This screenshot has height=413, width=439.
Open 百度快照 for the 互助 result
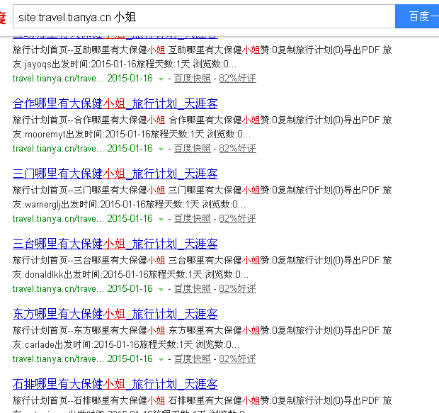pos(192,78)
